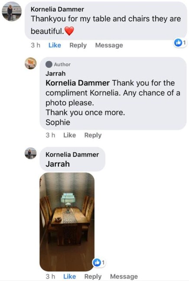The height and width of the screenshot is (281, 189).
Task: Open the dining table photo thumbnail
Action: click(x=67, y=222)
